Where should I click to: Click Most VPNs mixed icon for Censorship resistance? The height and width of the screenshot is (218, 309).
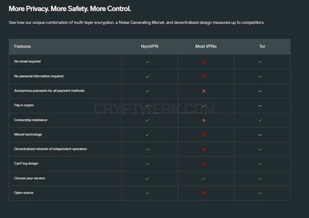[204, 120]
